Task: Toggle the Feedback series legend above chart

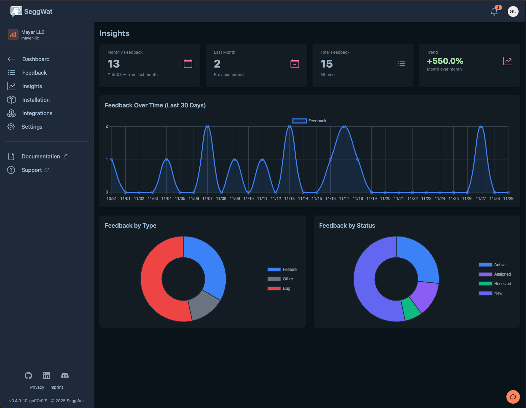Action: [299, 121]
